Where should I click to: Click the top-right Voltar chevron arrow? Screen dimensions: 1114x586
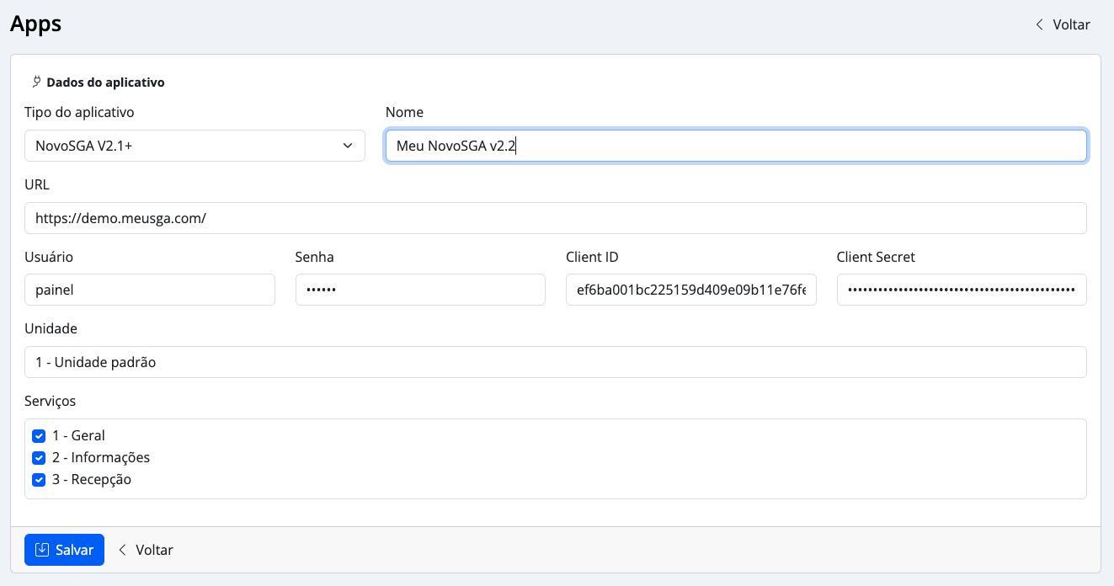1040,24
